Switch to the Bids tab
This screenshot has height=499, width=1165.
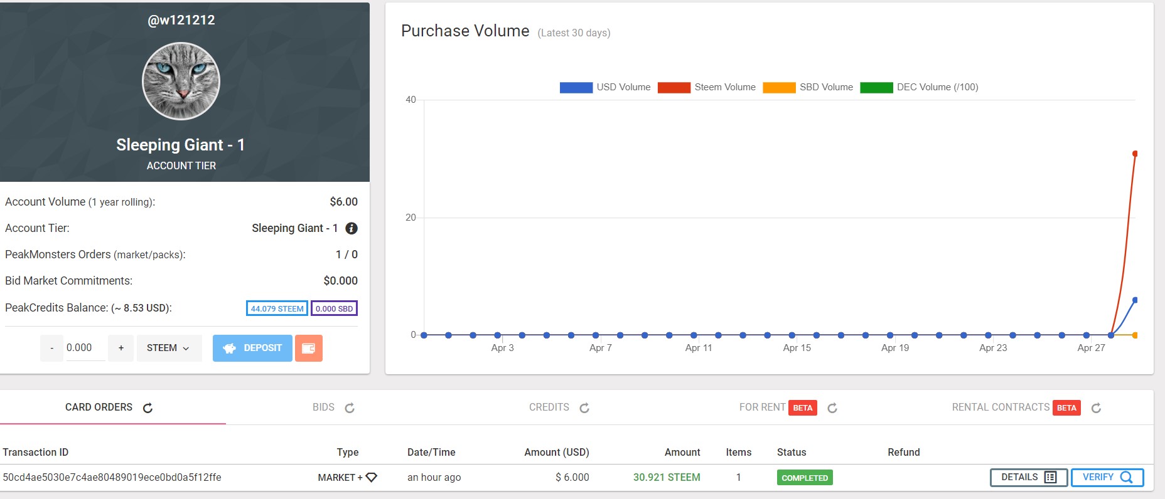pos(323,407)
